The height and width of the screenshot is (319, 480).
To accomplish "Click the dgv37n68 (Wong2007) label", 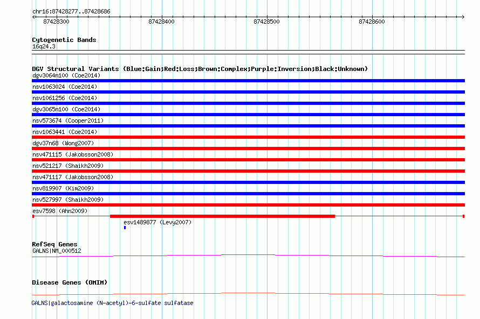I will click(x=63, y=143).
